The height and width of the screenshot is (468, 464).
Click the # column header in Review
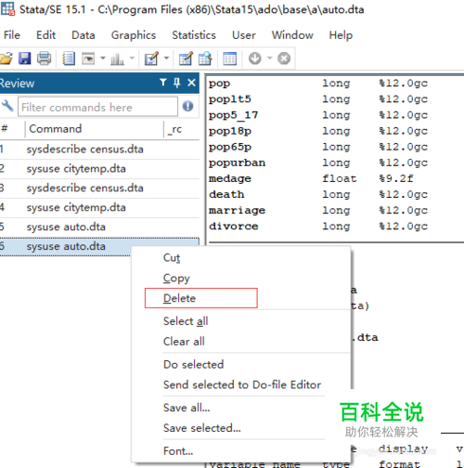[x=12, y=129]
